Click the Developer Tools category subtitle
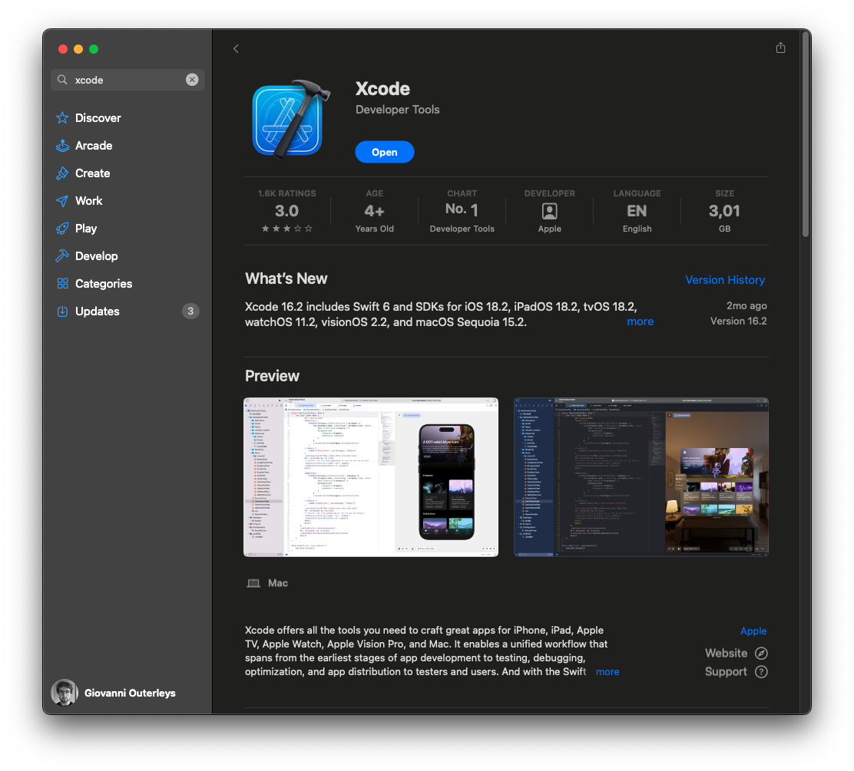This screenshot has height=771, width=854. coord(398,110)
